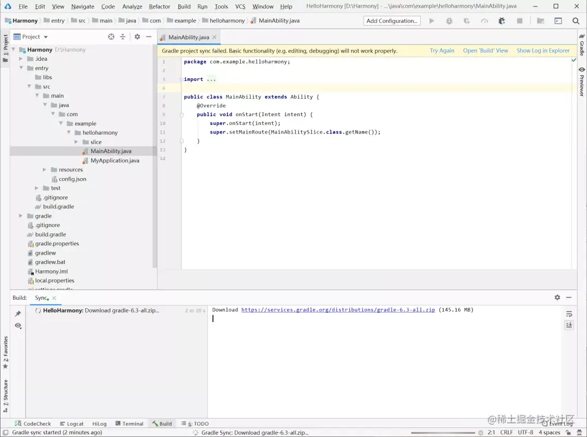This screenshot has height=437, width=587.
Task: Open the Previewer side tool window
Action: pos(582,82)
